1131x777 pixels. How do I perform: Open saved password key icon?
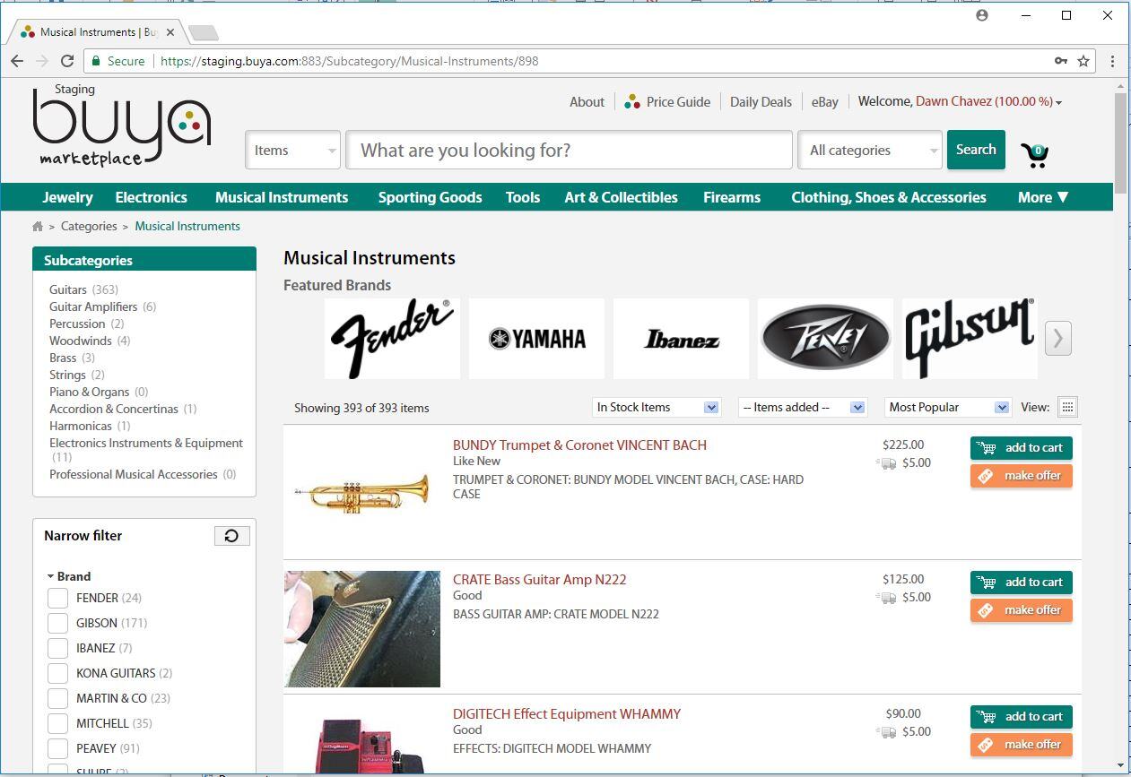pyautogui.click(x=1061, y=61)
